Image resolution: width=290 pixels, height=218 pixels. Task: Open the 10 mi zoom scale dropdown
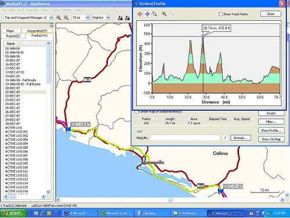88,17
